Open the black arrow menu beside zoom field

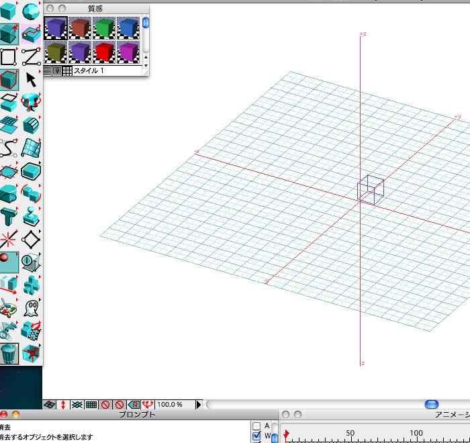tap(199, 405)
